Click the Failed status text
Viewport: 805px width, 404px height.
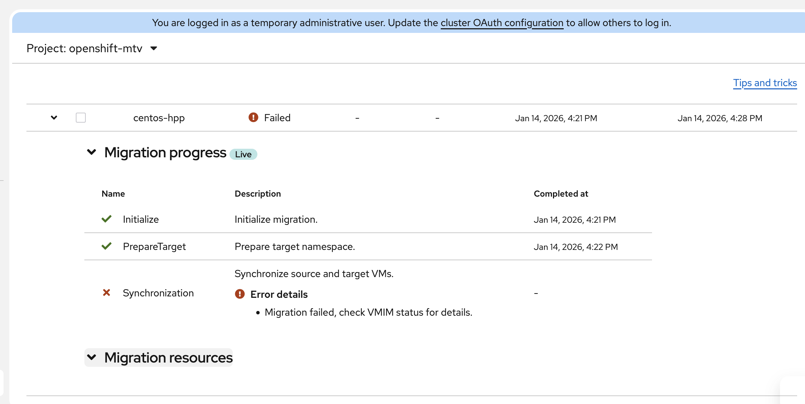[x=277, y=118]
